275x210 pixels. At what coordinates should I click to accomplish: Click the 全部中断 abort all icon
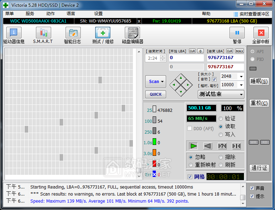(261, 33)
